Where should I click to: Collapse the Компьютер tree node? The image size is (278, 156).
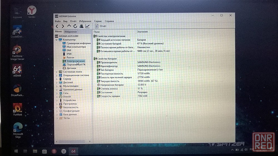[x=56, y=40]
